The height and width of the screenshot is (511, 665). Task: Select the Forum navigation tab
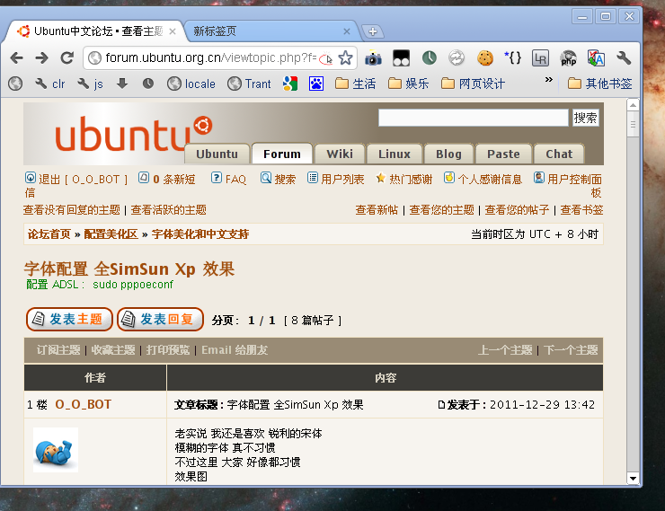pyautogui.click(x=282, y=154)
